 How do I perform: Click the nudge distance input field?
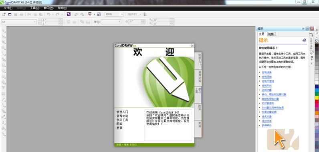click(135, 22)
